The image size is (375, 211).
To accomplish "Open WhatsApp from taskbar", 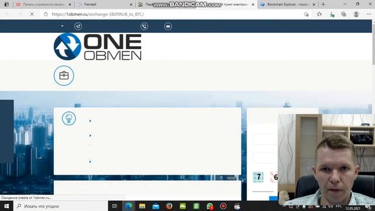I will pos(210,206).
